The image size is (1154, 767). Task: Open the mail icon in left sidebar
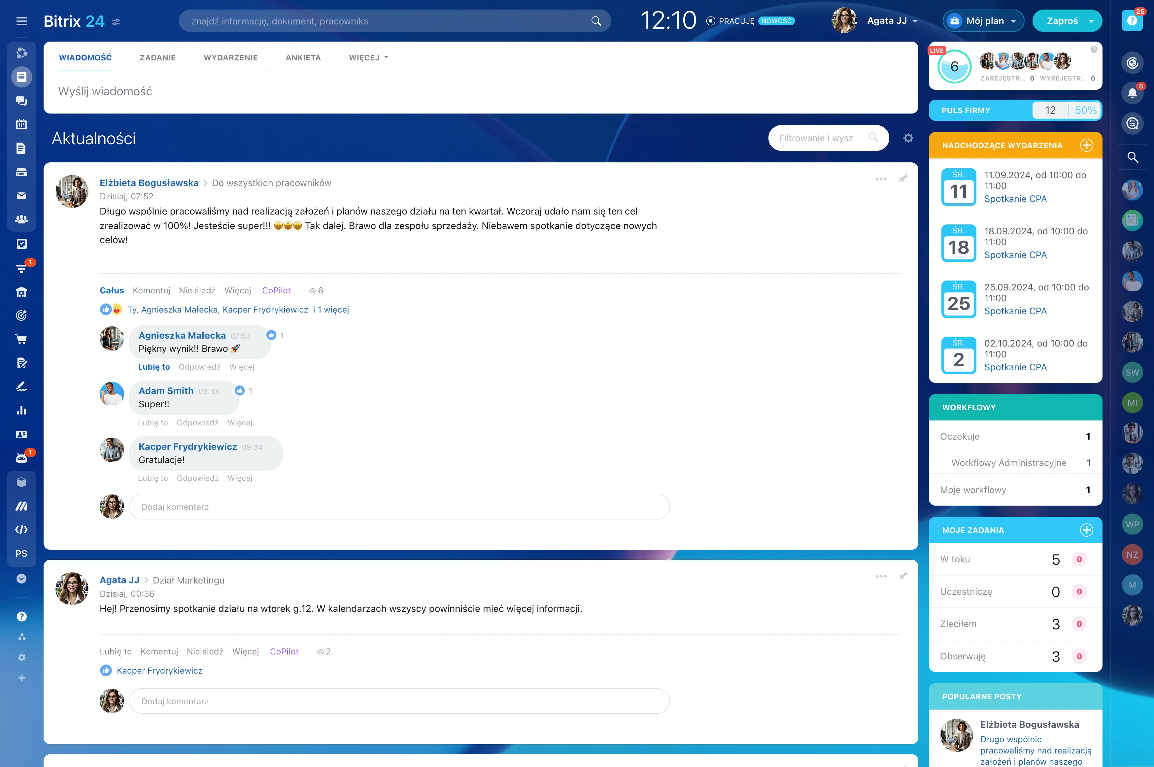21,196
